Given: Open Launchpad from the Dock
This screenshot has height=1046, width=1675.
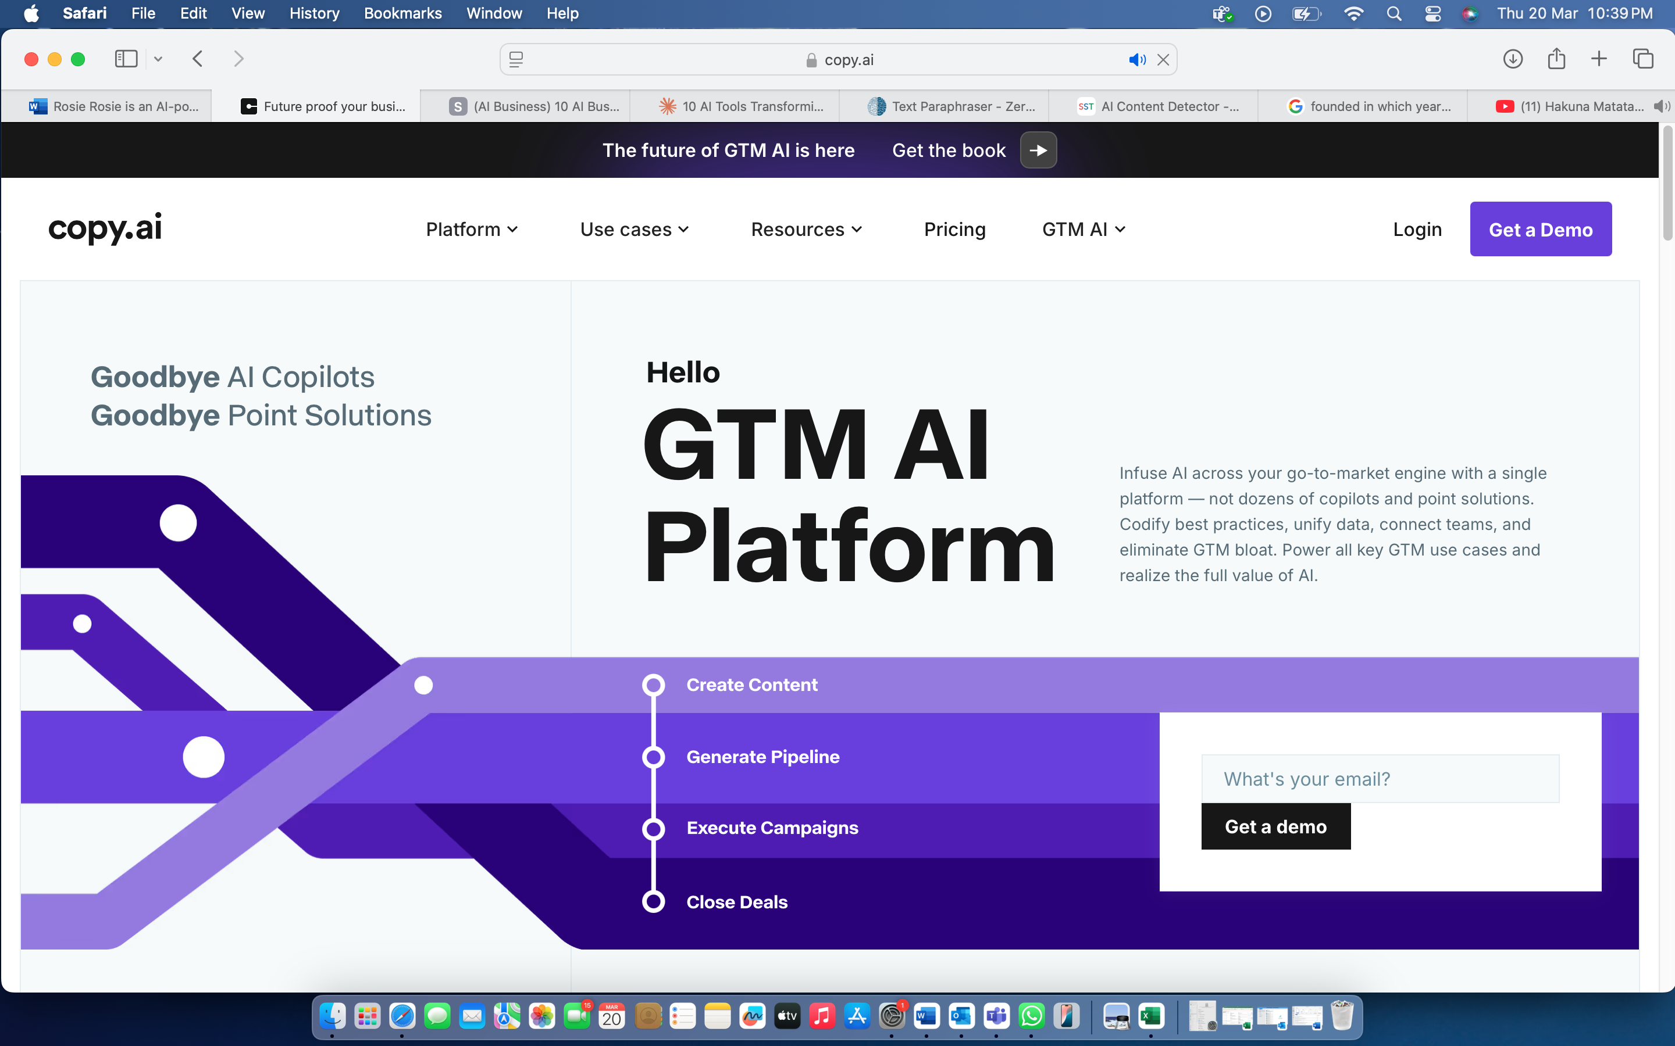Looking at the screenshot, I should click(368, 1016).
